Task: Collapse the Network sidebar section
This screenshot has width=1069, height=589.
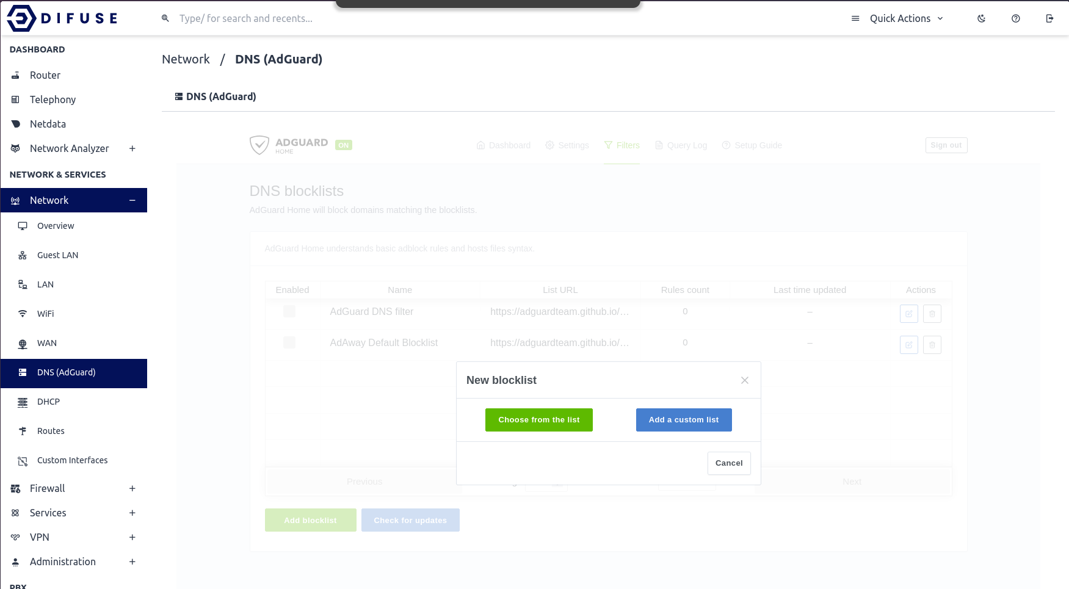Action: pyautogui.click(x=132, y=200)
